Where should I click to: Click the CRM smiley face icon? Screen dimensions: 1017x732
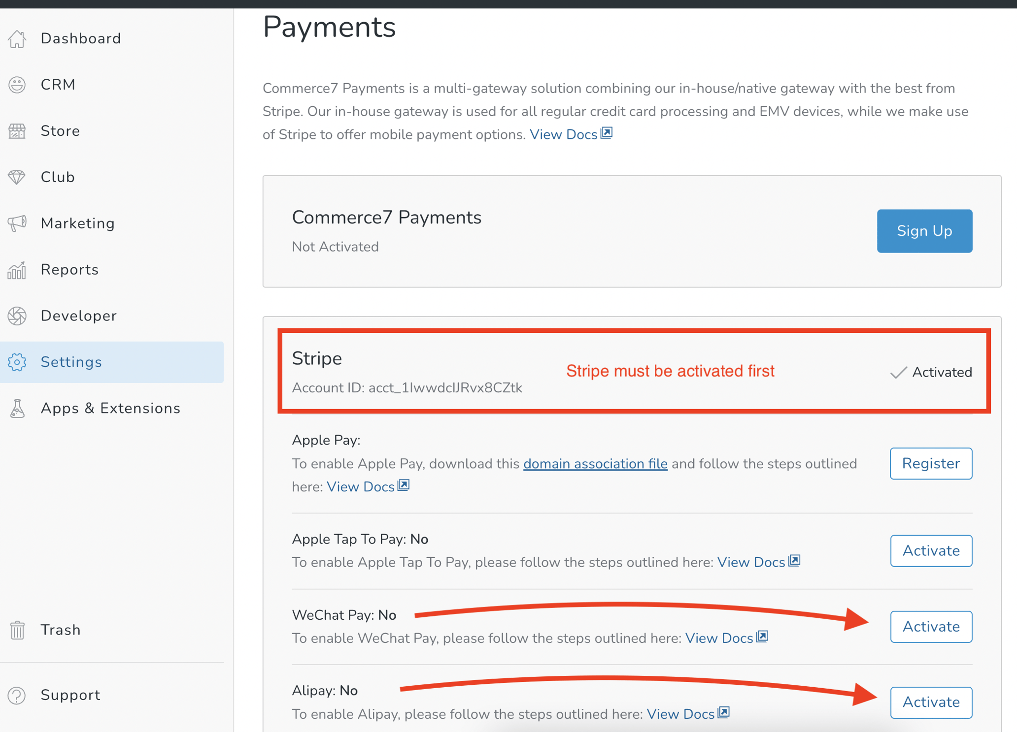(18, 84)
